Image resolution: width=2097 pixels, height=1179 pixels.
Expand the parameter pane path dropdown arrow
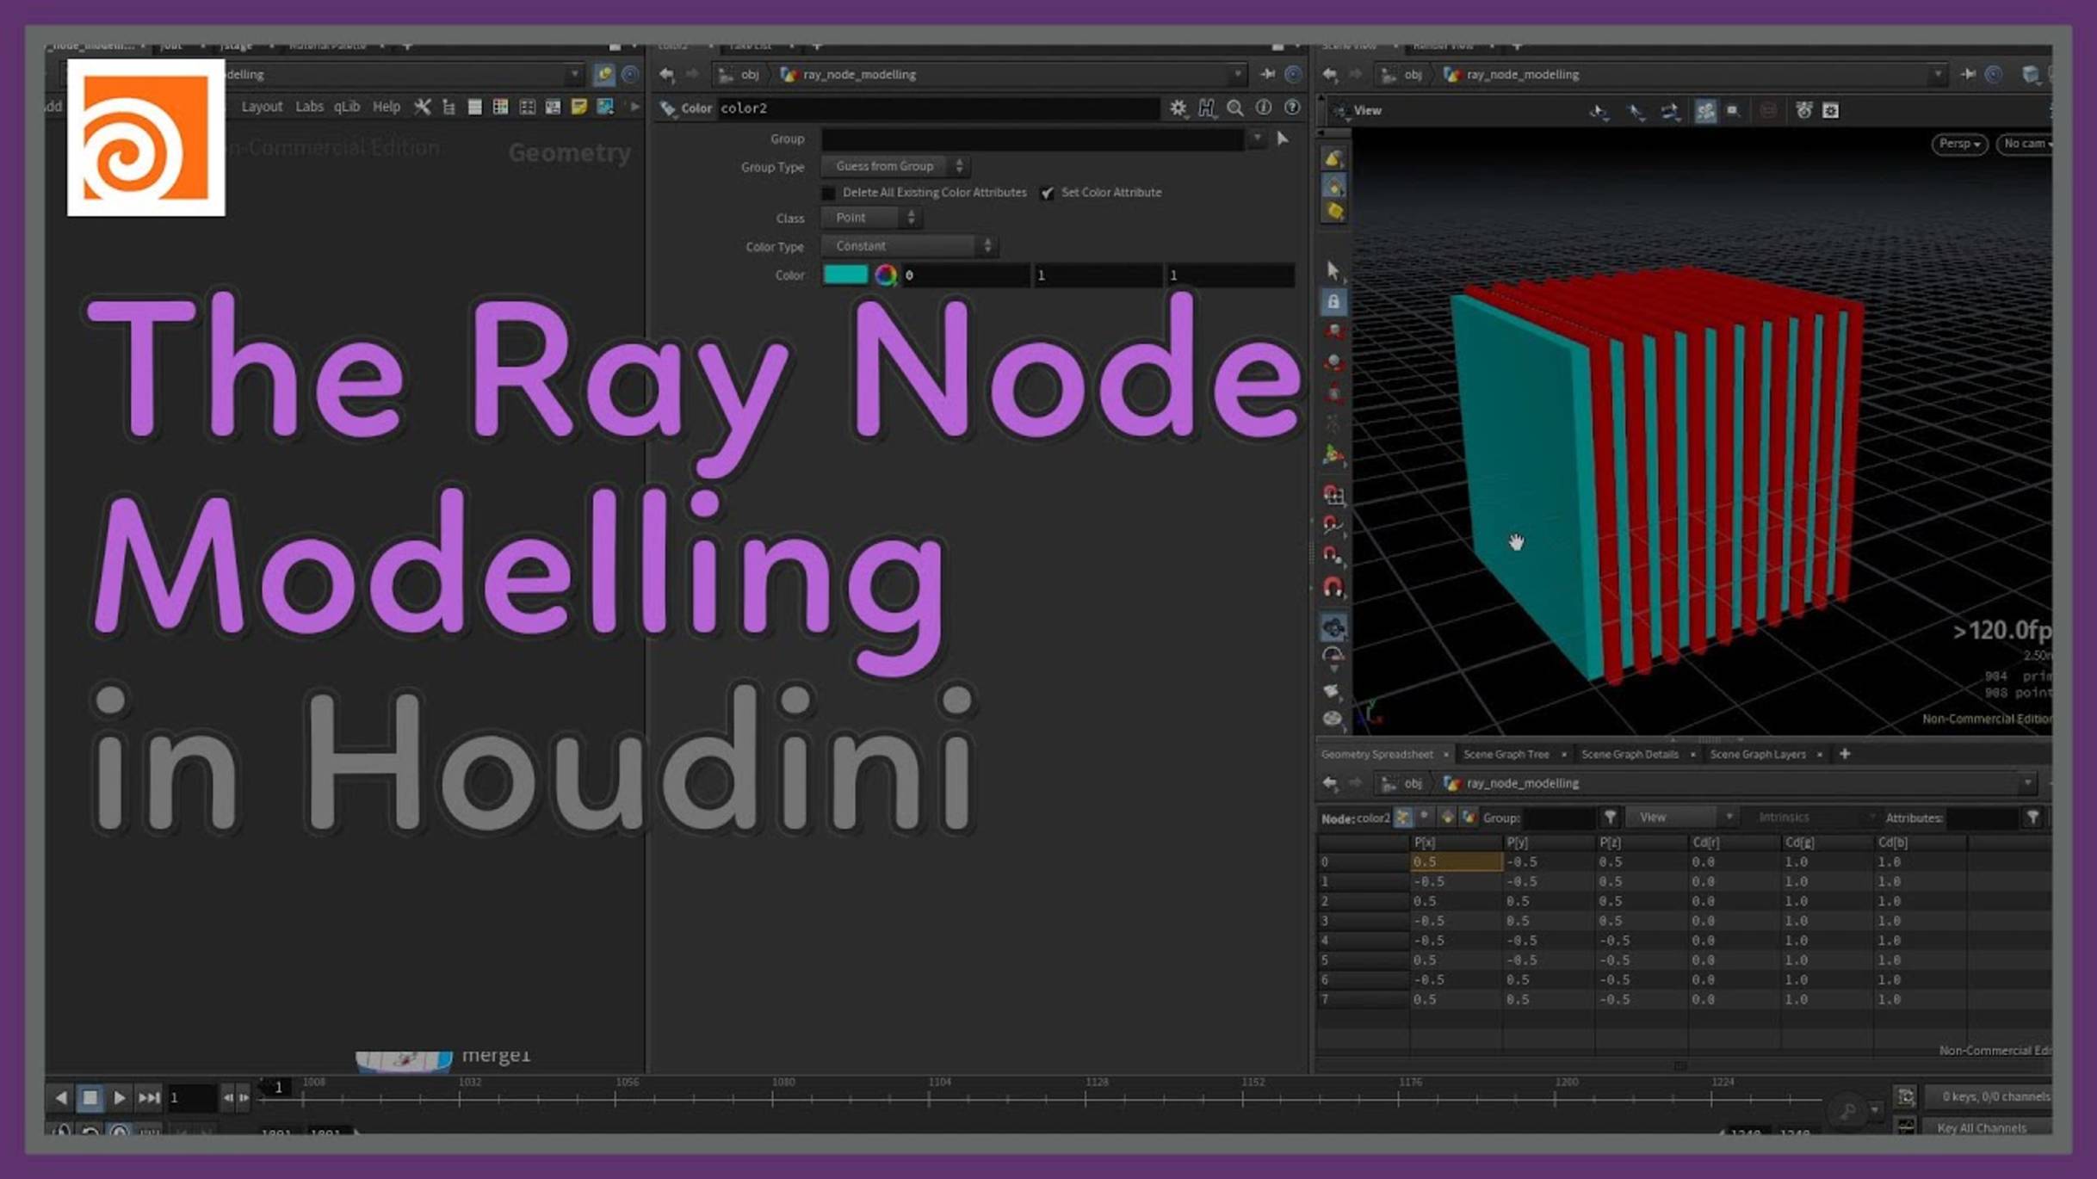(x=1238, y=75)
